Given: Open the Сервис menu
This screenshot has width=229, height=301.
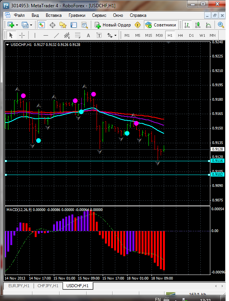Looking at the screenshot, I should tap(99, 15).
